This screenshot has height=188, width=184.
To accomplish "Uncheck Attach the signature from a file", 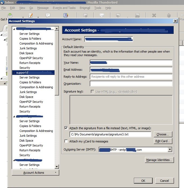I will click(x=66, y=128).
